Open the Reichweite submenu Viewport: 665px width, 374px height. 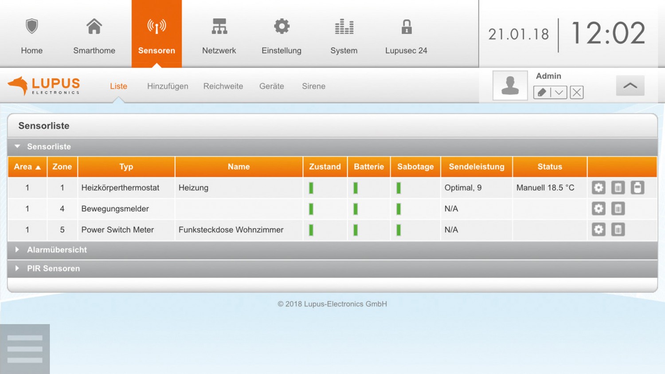pos(223,86)
